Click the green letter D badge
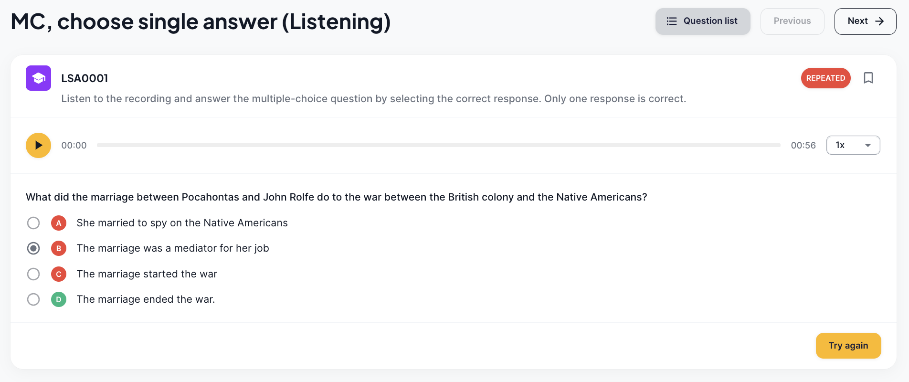The height and width of the screenshot is (382, 909). pyautogui.click(x=59, y=299)
